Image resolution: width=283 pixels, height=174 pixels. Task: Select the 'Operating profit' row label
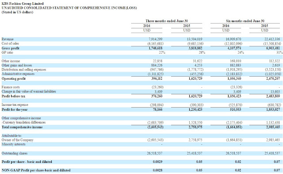click(x=14, y=79)
